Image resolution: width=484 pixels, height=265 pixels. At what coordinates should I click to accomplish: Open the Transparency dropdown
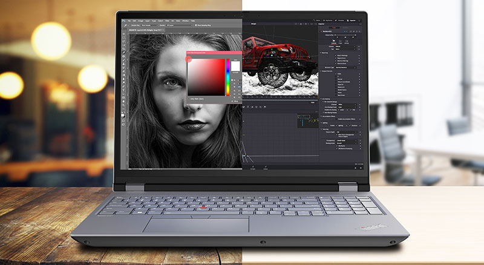[347, 140]
